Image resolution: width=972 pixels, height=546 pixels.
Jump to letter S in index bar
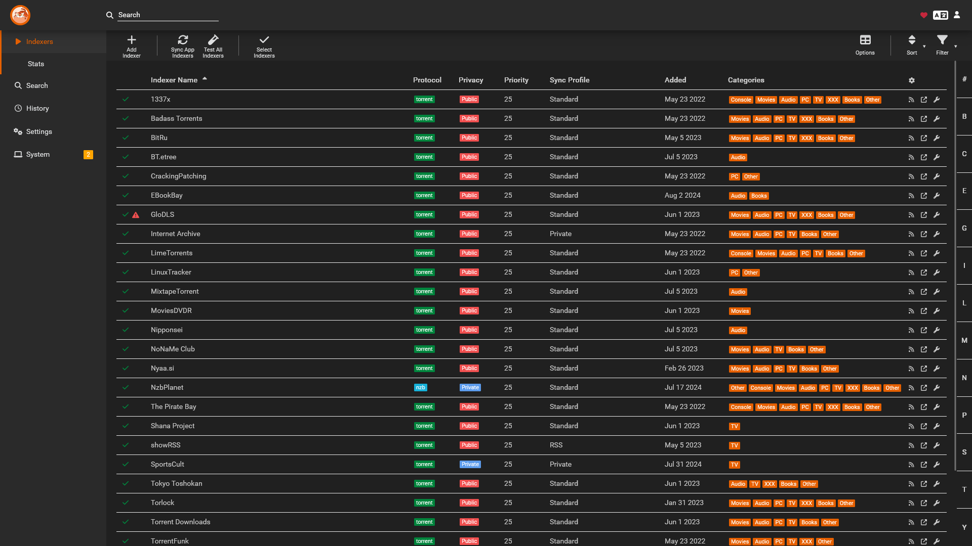[x=964, y=452]
